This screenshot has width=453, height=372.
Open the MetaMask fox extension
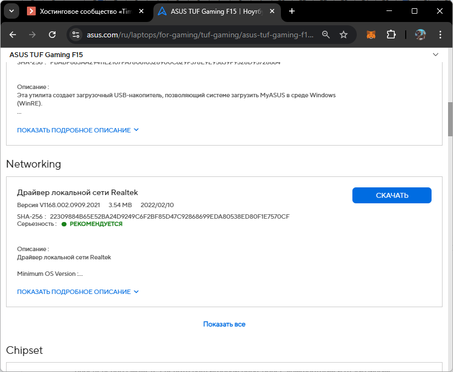pos(372,35)
